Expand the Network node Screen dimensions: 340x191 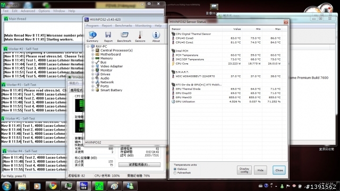(92, 82)
